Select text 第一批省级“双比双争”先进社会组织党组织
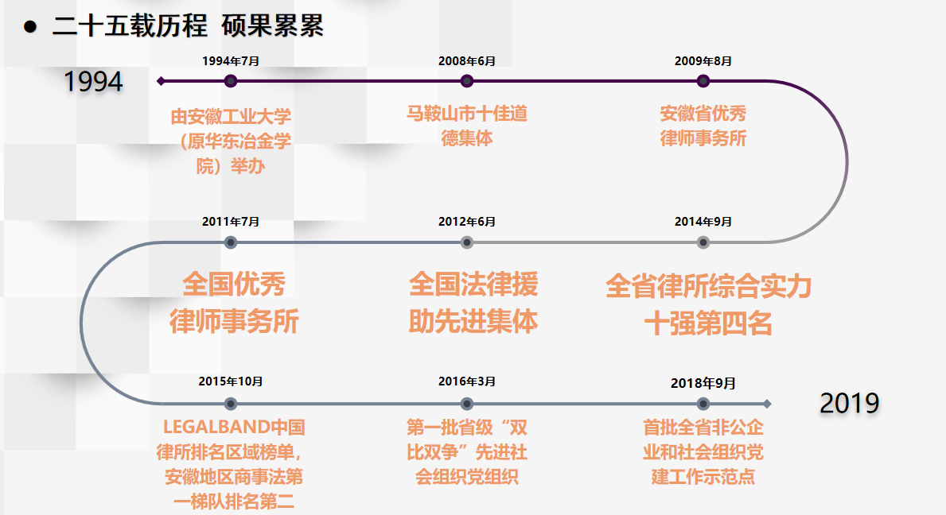This screenshot has height=515, width=946. coord(466,451)
